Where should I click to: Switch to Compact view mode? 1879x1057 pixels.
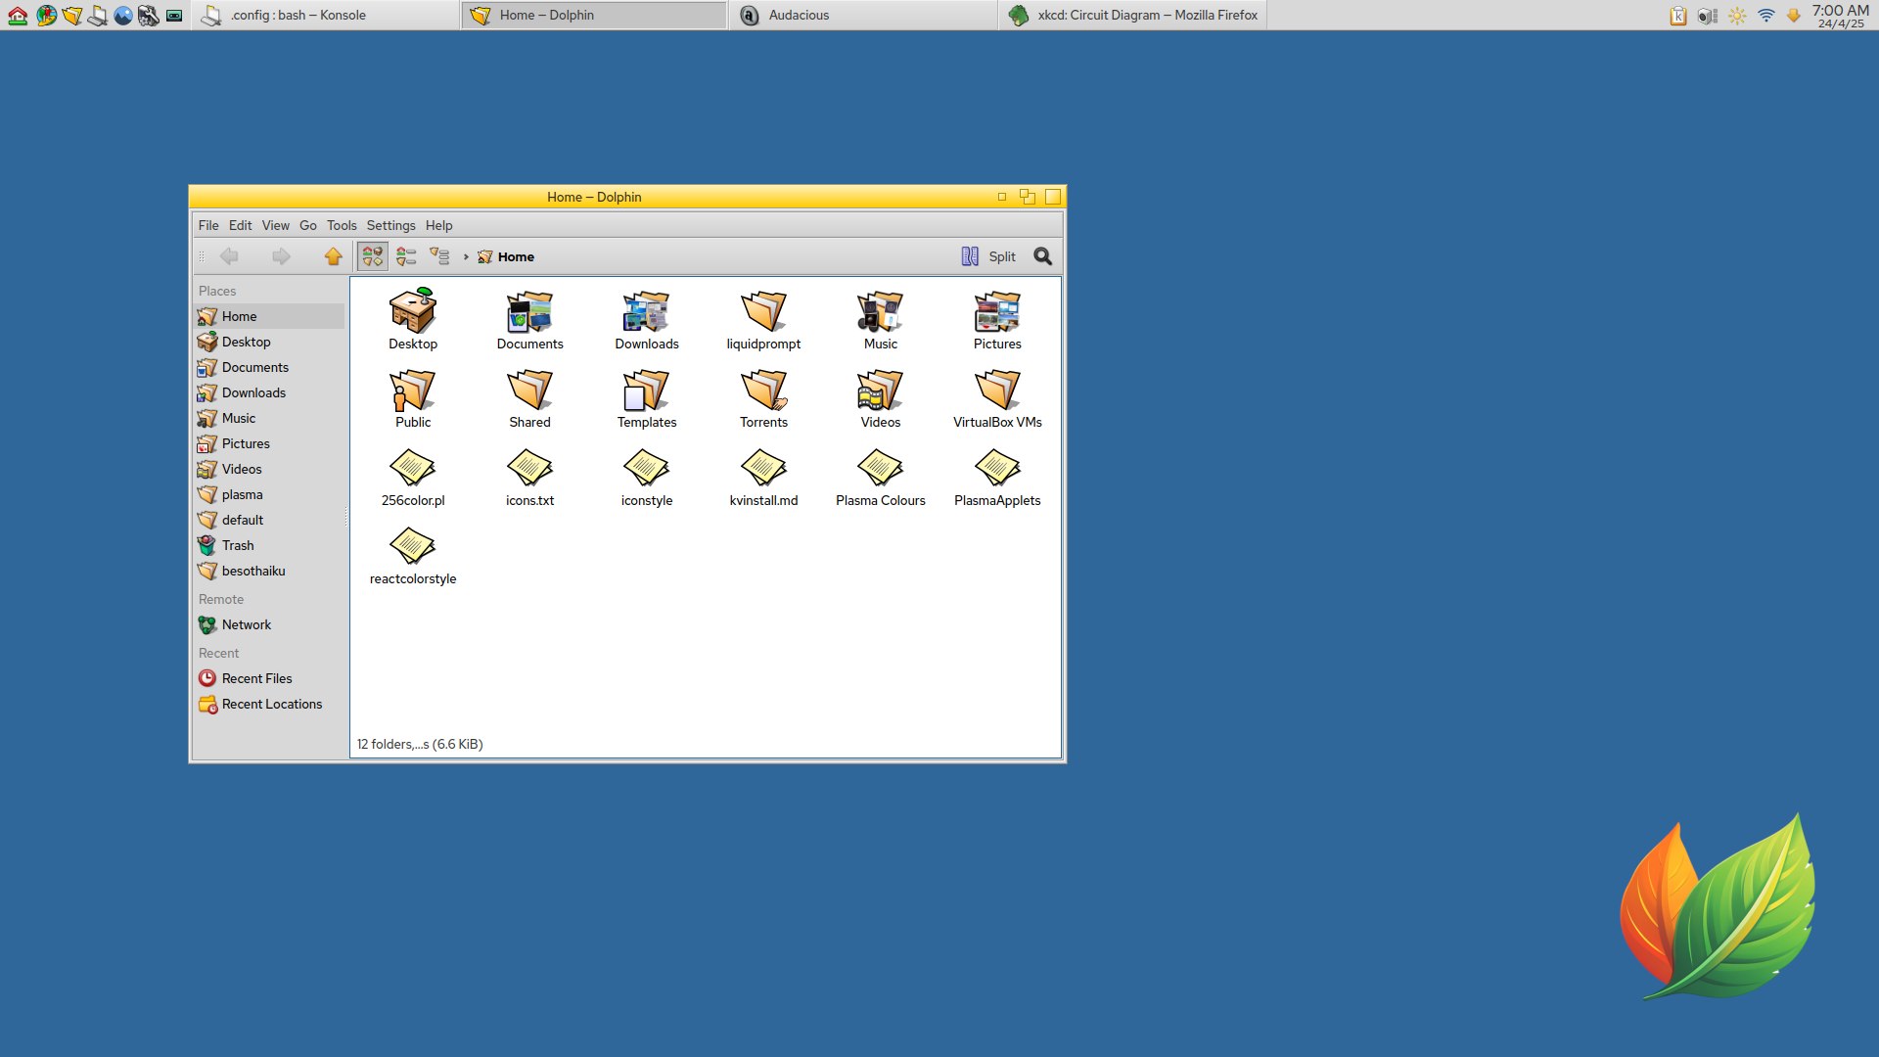pos(406,256)
